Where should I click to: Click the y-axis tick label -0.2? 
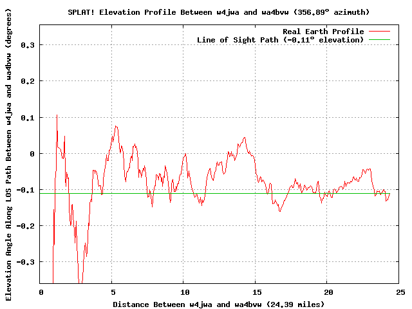point(25,226)
